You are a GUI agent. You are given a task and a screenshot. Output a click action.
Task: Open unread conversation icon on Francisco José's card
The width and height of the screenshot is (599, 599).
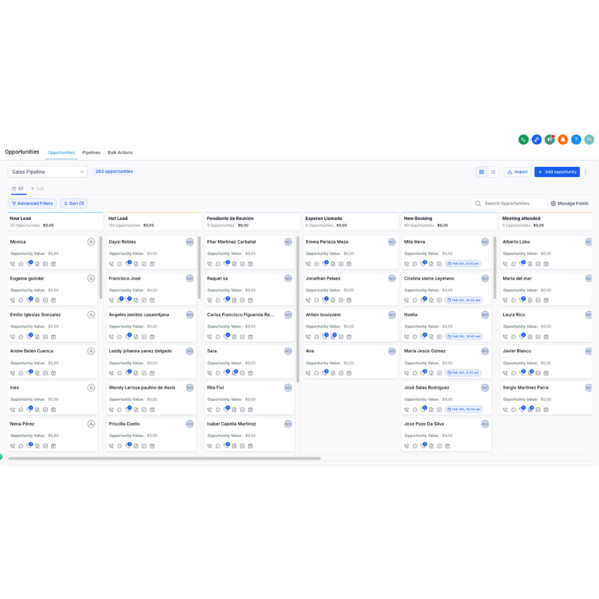tap(120, 300)
